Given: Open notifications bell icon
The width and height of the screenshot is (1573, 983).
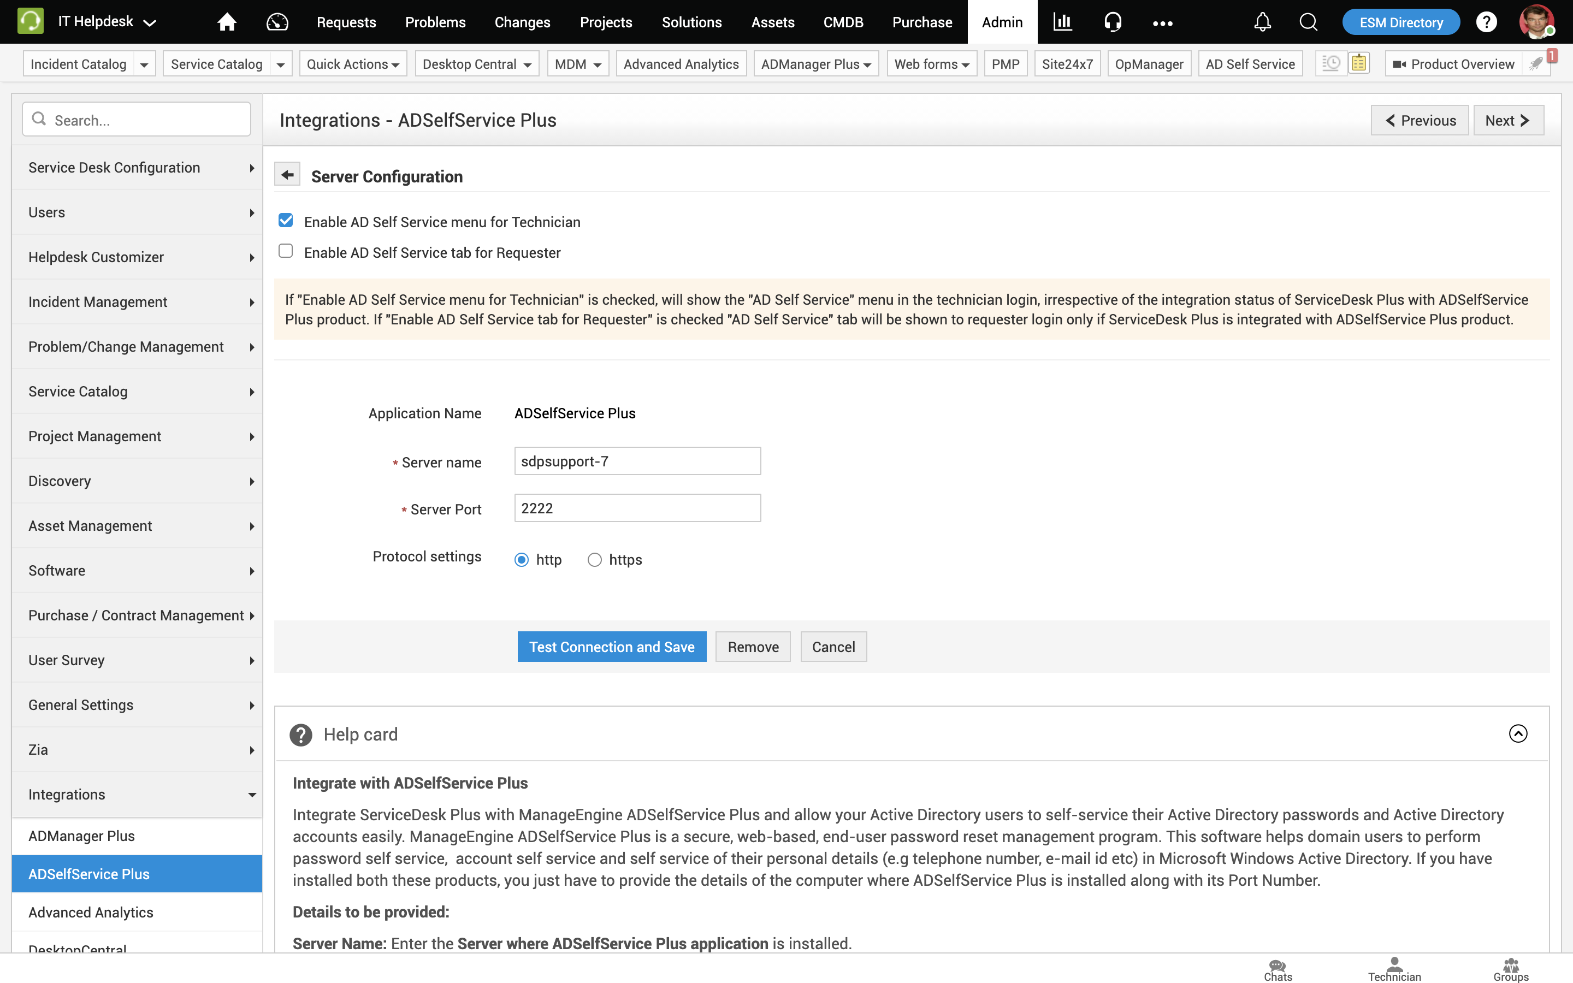Looking at the screenshot, I should (1262, 22).
